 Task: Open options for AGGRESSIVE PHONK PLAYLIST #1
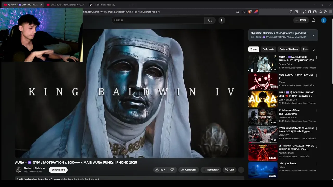coord(317,75)
